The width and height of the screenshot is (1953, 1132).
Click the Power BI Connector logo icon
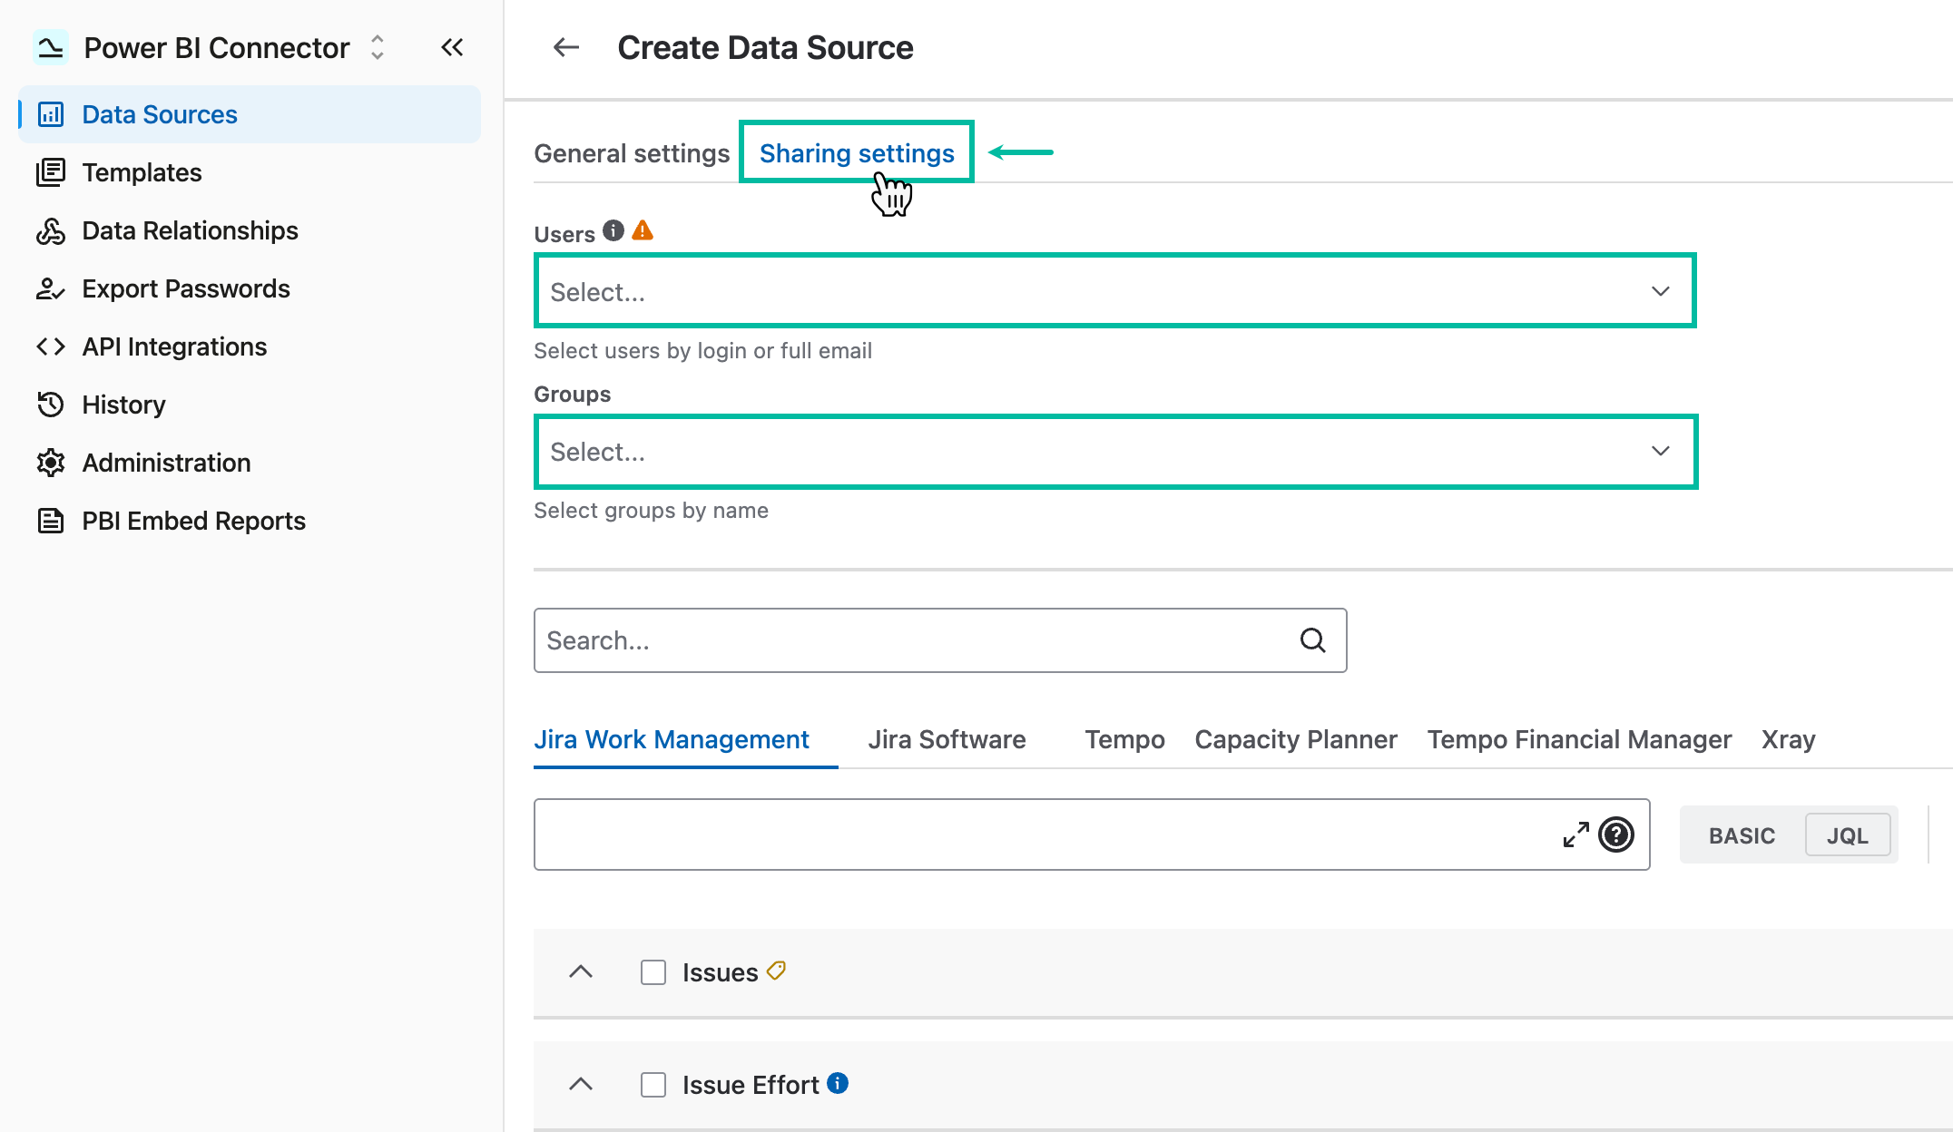[x=51, y=47]
